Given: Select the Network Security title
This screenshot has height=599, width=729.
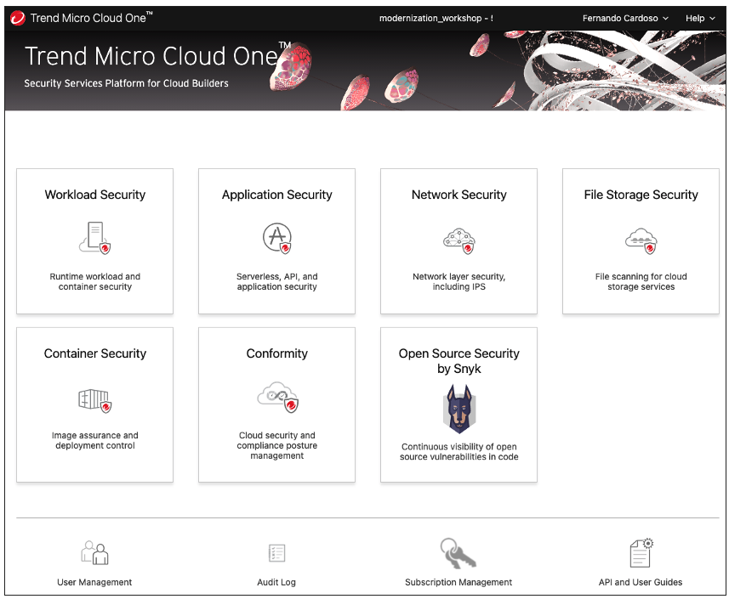Looking at the screenshot, I should click(x=458, y=195).
